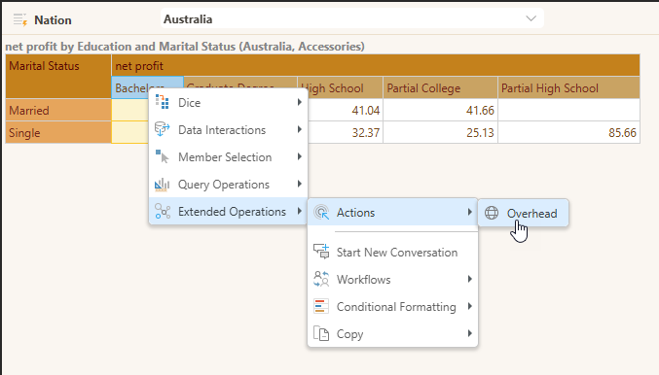This screenshot has width=659, height=375.
Task: Expand the Copy submenu arrow
Action: [x=470, y=333]
